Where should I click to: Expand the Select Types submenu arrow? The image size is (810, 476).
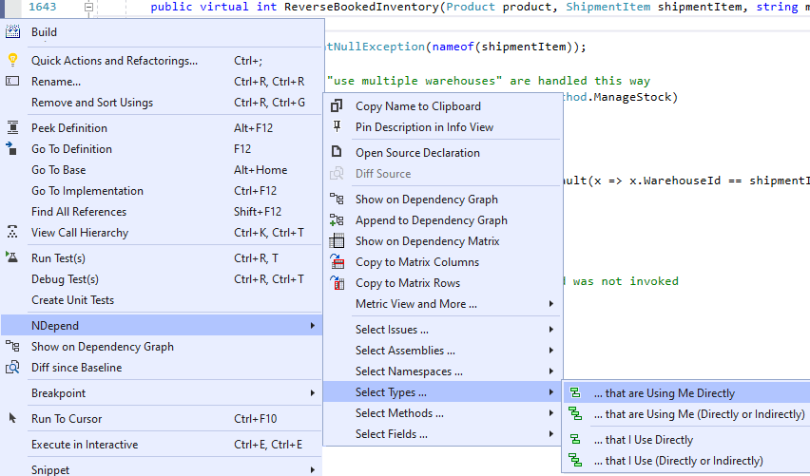(551, 391)
